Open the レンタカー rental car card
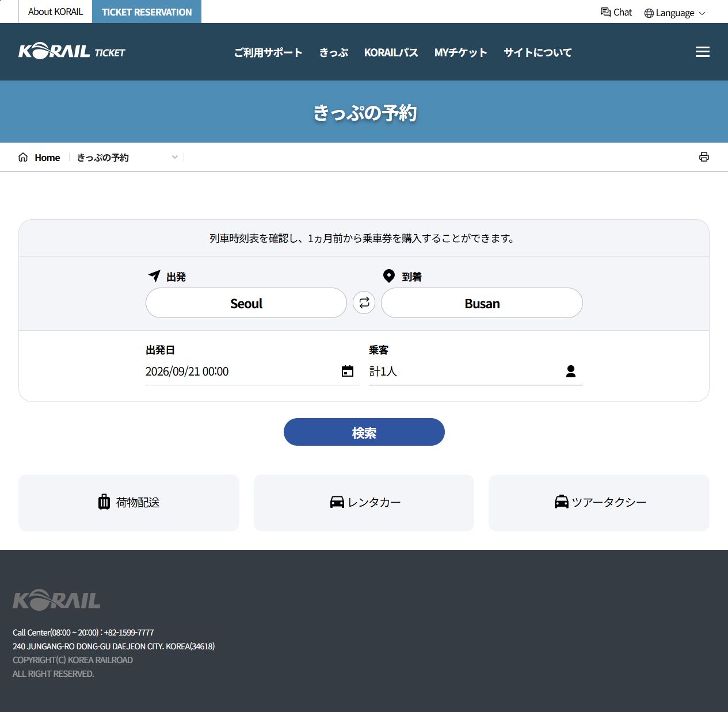Viewport: 728px width, 712px height. [364, 503]
